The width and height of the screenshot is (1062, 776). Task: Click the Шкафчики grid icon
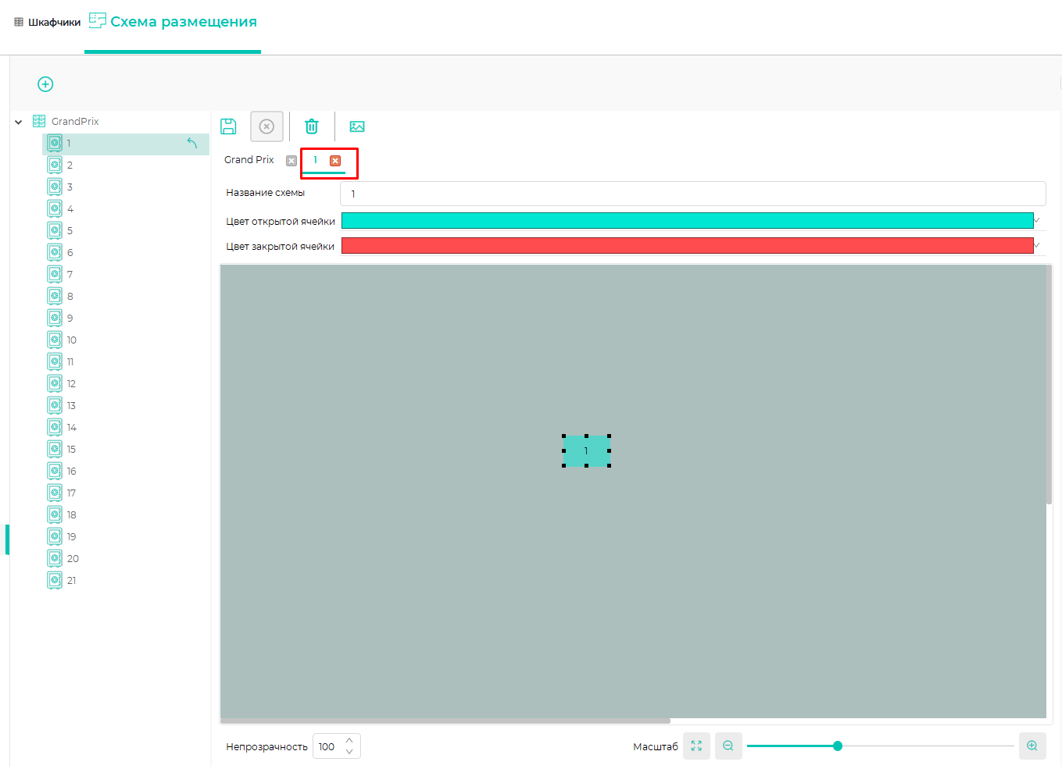click(19, 22)
